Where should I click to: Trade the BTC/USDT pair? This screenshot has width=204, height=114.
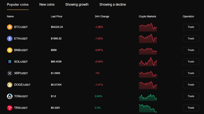click(x=191, y=27)
